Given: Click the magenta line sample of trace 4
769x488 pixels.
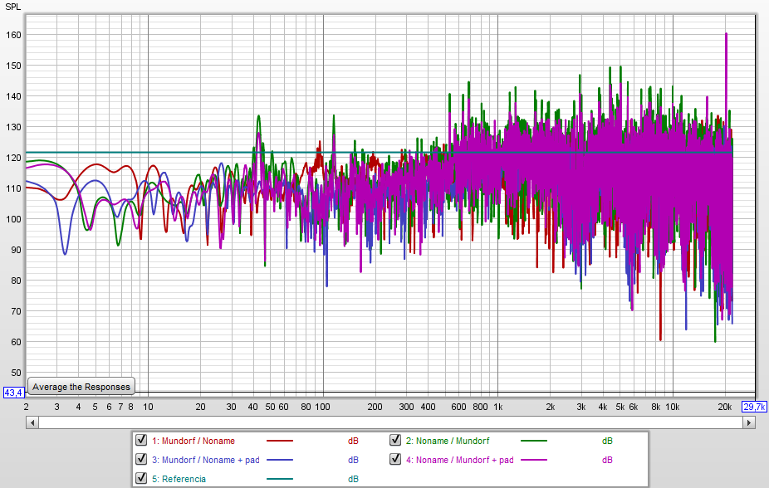Looking at the screenshot, I should (x=534, y=460).
